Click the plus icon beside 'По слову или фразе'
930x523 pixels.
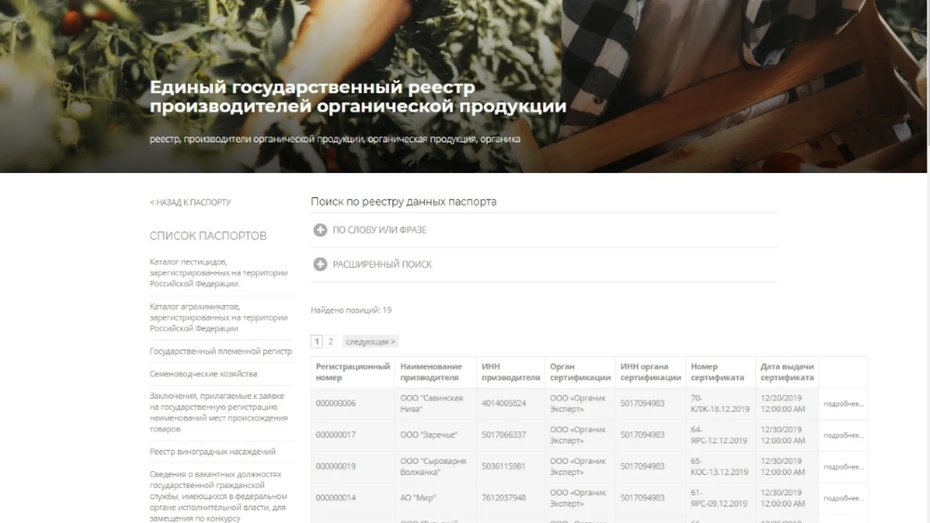click(320, 230)
